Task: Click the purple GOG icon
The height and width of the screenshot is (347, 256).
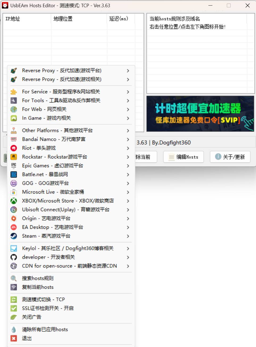Action: pos(14,183)
